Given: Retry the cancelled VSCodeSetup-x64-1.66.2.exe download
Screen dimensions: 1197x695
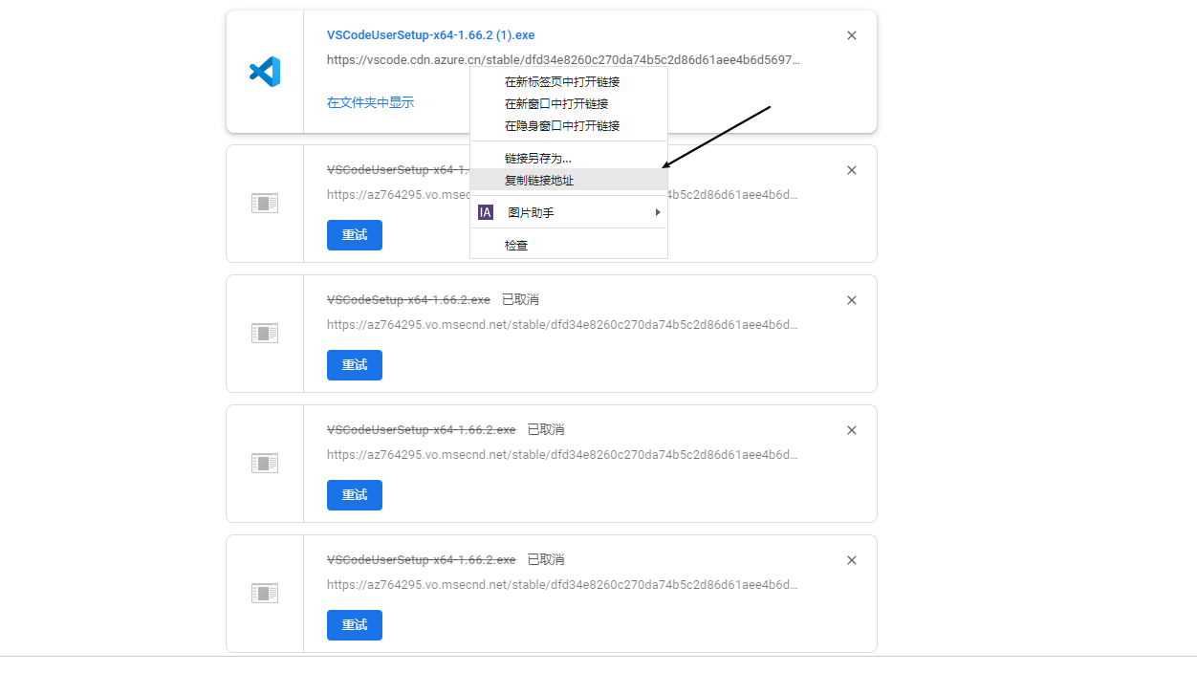Looking at the screenshot, I should [x=355, y=365].
